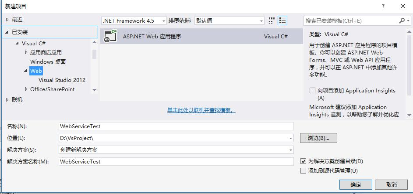The height and width of the screenshot is (194, 413).
Task: Click tree scrollbar up arrow
Action: (94, 42)
